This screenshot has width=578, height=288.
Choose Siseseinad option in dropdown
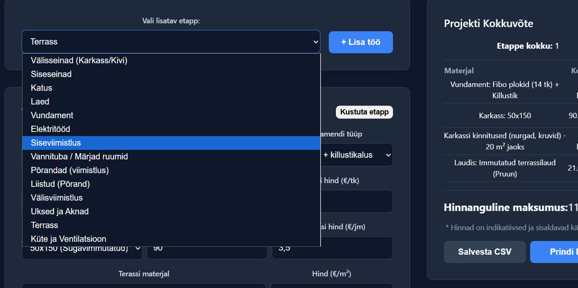coord(51,74)
